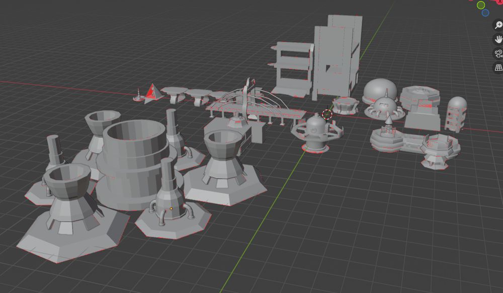Select the red-faced pyramid model

(x=153, y=93)
